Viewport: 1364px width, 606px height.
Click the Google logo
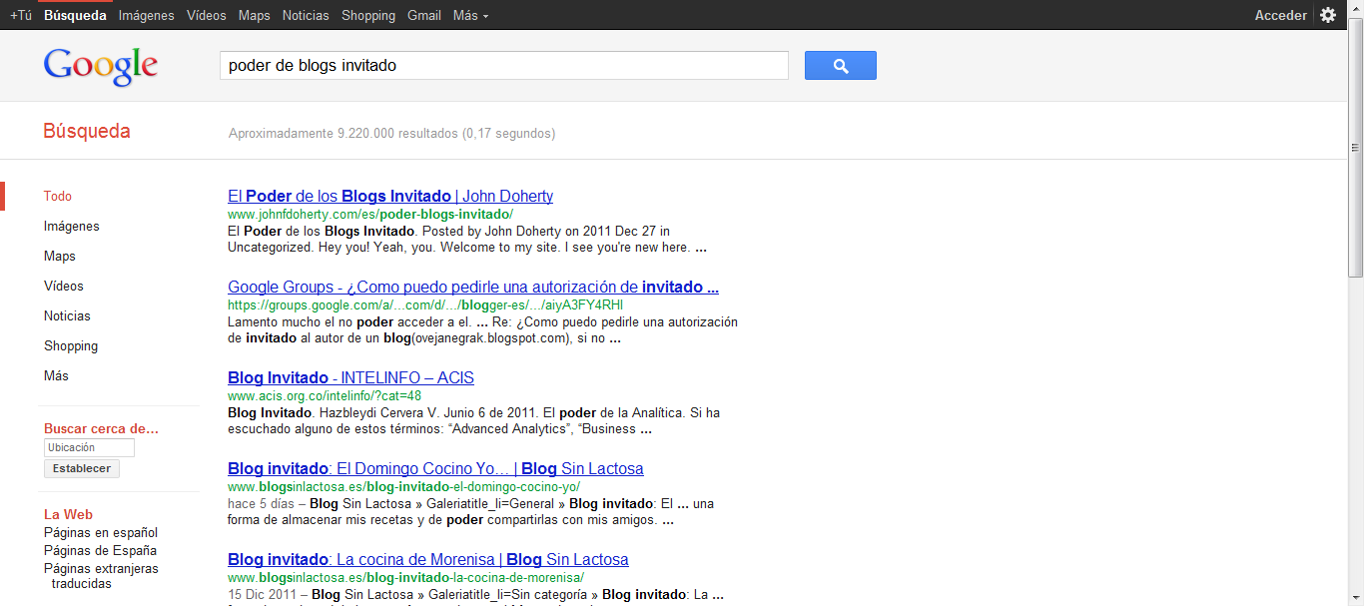click(x=101, y=67)
